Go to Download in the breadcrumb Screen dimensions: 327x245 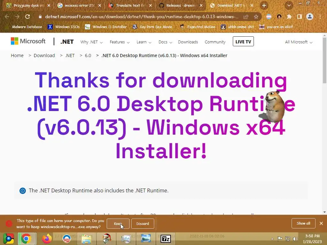point(44,56)
